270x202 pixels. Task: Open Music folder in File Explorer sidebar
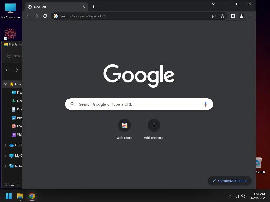[x=17, y=126]
